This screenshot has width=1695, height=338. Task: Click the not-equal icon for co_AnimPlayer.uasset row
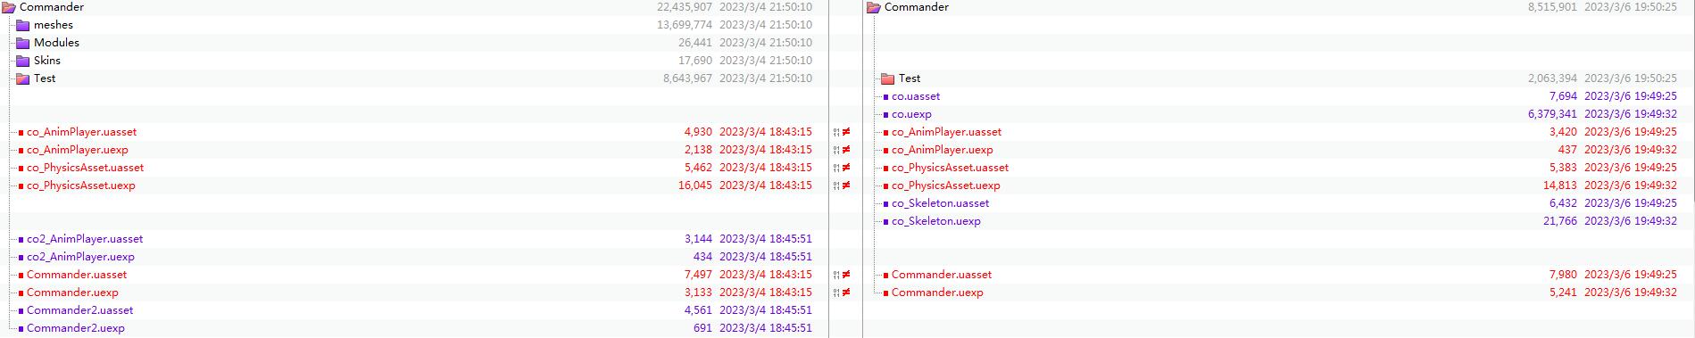tap(845, 132)
